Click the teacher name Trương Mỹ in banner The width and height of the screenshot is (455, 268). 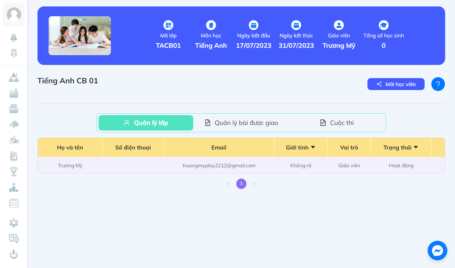(x=339, y=46)
